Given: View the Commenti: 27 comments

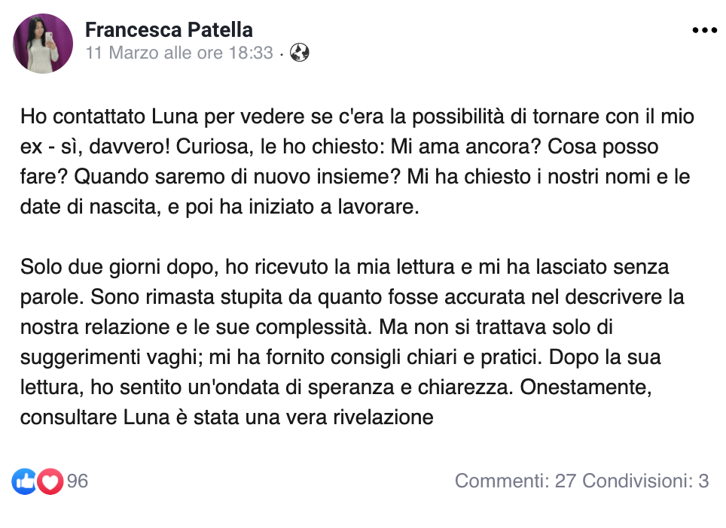Looking at the screenshot, I should pos(515,481).
